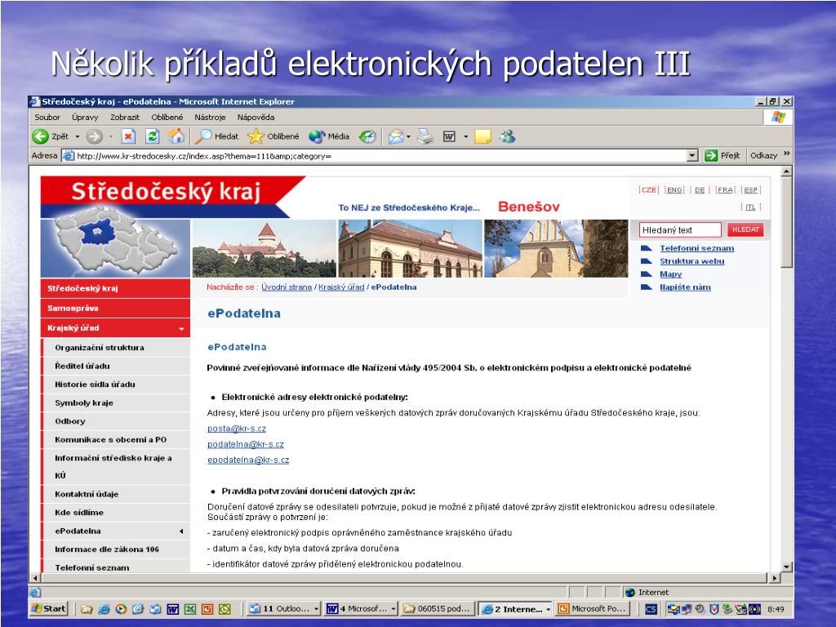Open the Média toolbar button
Image resolution: width=836 pixels, height=627 pixels.
tap(329, 136)
